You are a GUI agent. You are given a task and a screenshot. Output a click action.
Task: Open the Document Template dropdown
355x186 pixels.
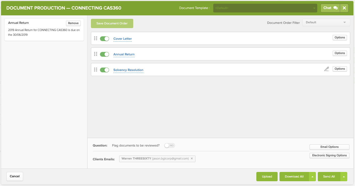click(265, 8)
